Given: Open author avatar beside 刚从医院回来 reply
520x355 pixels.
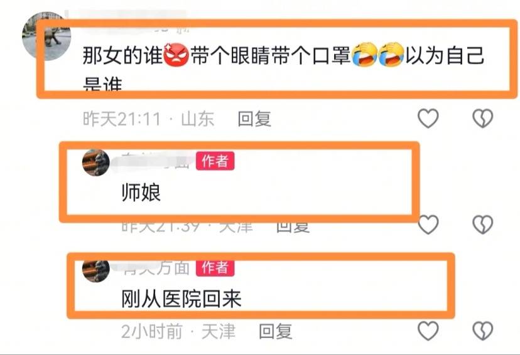Looking at the screenshot, I should 96,270.
